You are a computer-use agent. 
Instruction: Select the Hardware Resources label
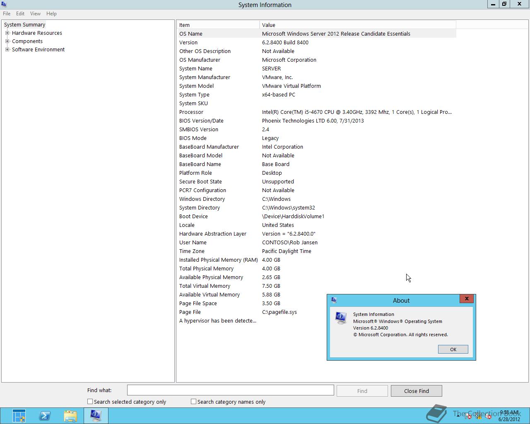point(37,33)
